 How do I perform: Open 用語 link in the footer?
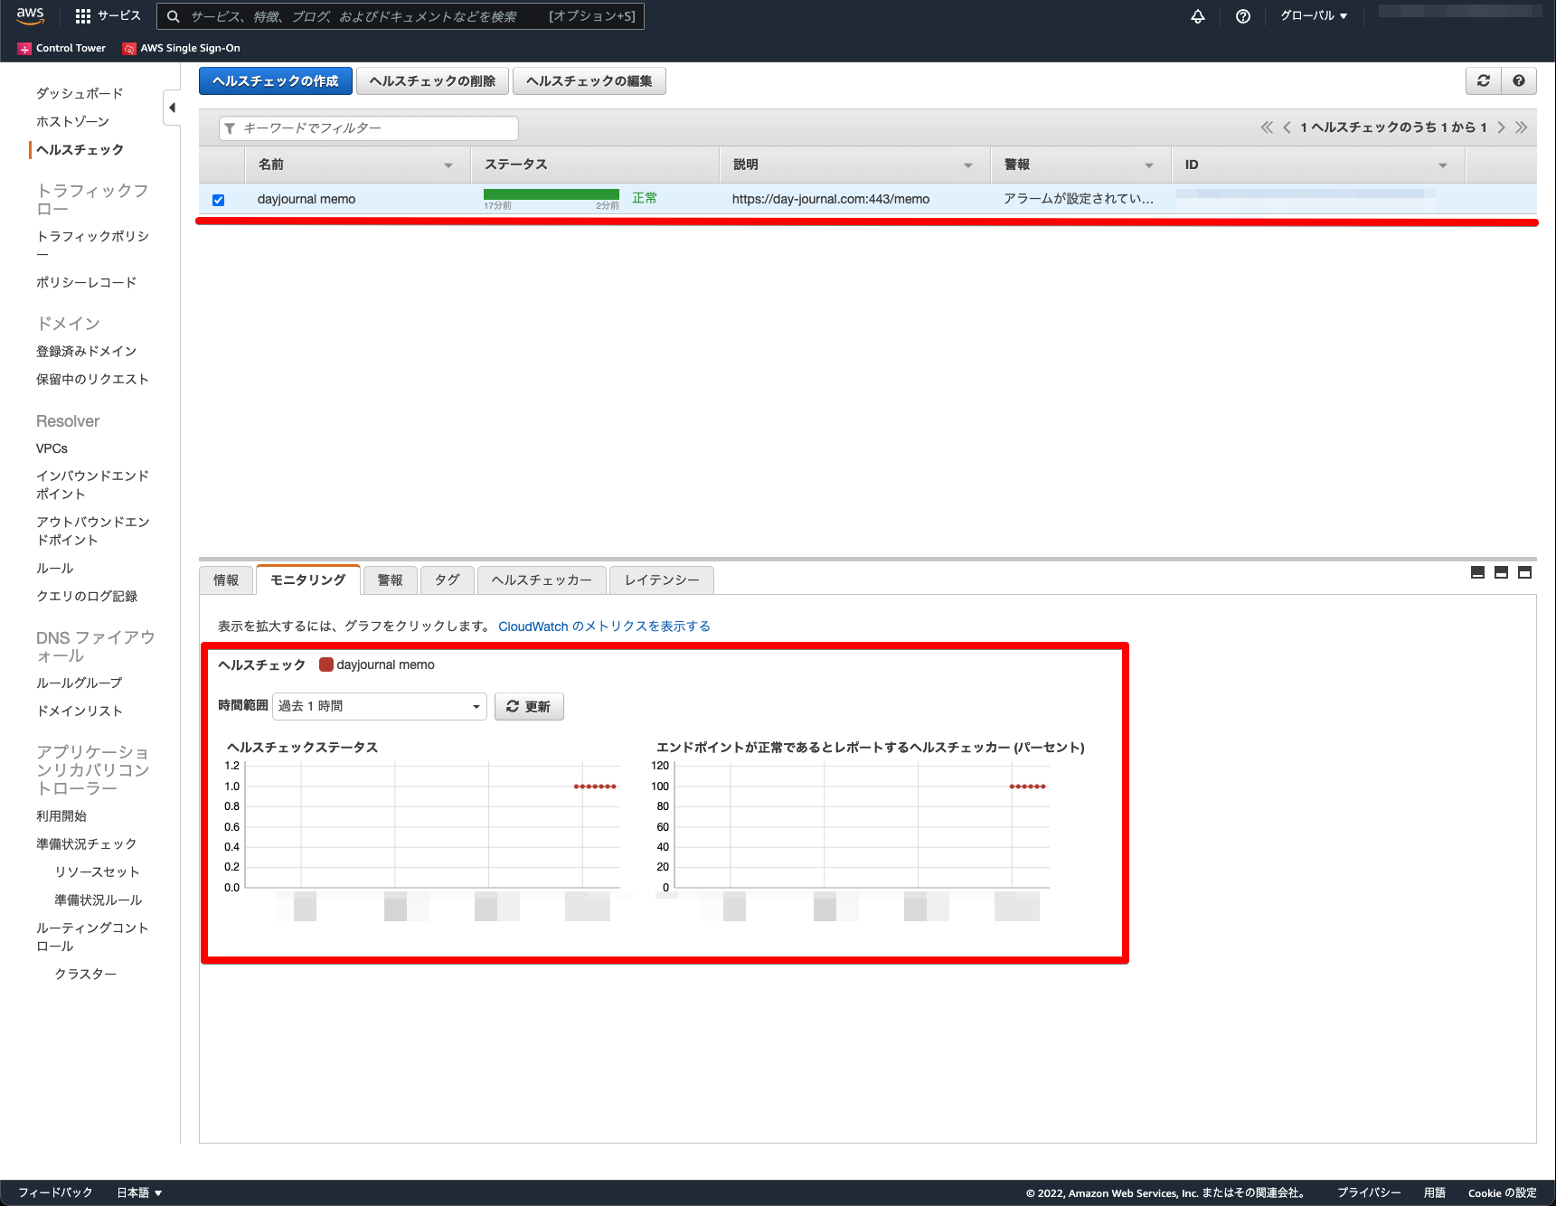(1435, 1192)
